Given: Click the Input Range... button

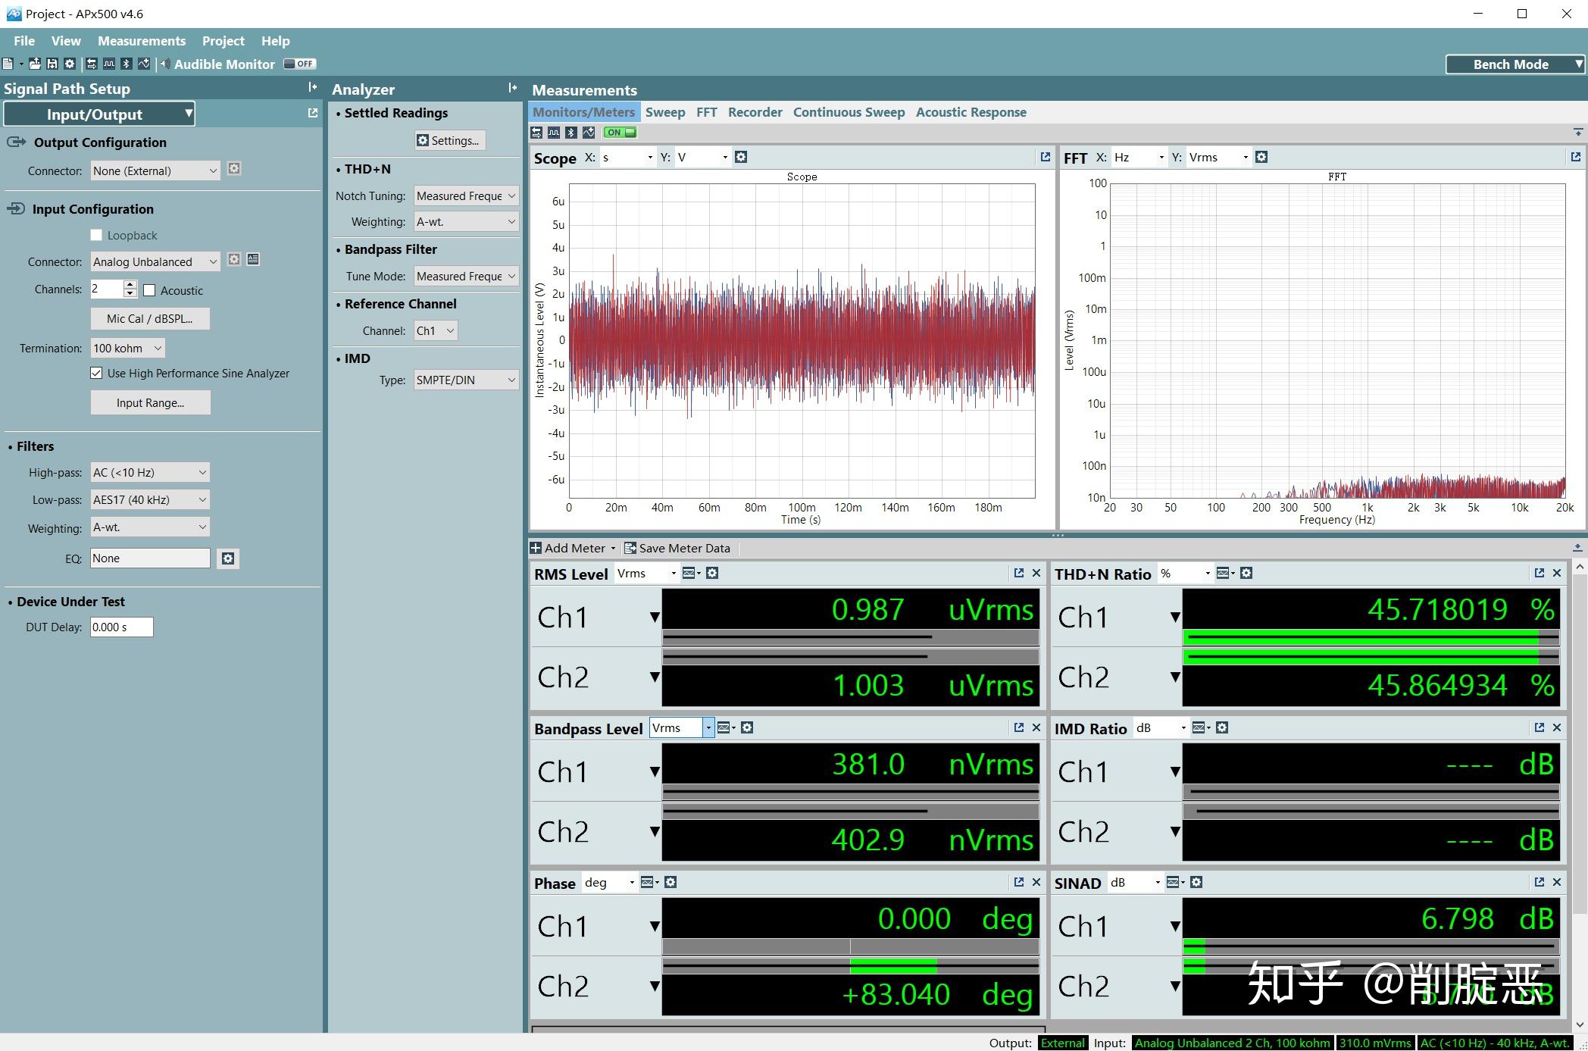Looking at the screenshot, I should coord(150,402).
